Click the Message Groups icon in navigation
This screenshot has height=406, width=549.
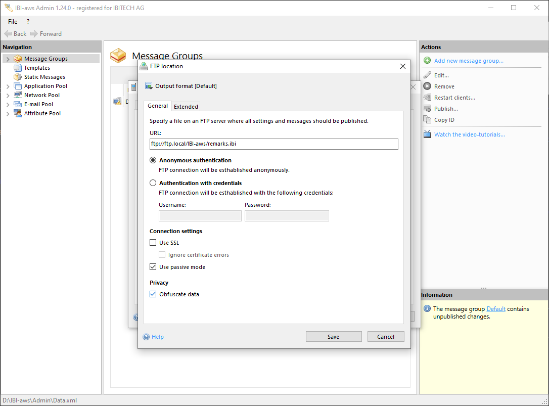pos(18,59)
